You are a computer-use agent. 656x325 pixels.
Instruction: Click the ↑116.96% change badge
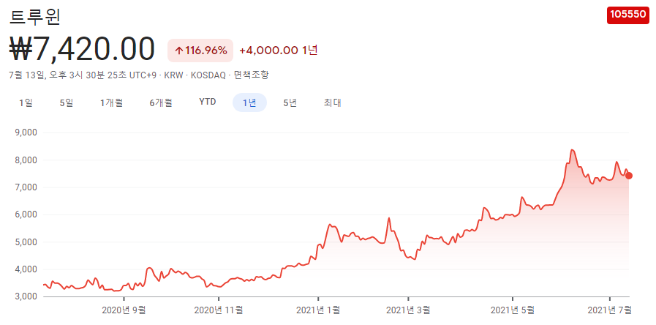[x=201, y=51]
